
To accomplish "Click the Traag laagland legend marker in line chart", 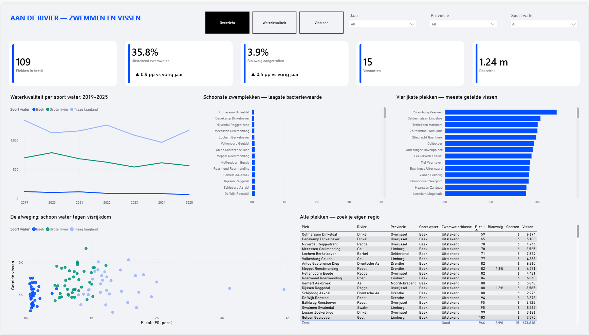I will pos(72,110).
